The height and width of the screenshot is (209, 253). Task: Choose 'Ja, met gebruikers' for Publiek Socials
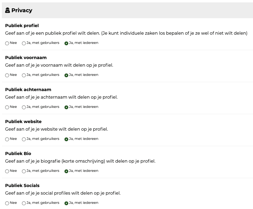24,203
